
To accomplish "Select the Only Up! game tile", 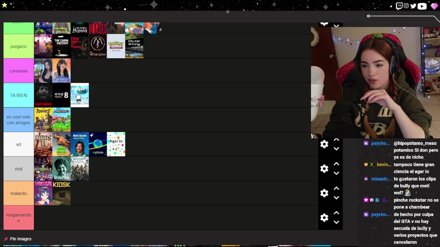I will point(79,95).
